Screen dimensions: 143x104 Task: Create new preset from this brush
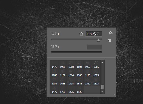pos(109,40)
